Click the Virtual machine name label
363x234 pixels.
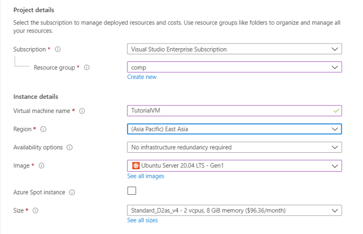click(x=42, y=111)
